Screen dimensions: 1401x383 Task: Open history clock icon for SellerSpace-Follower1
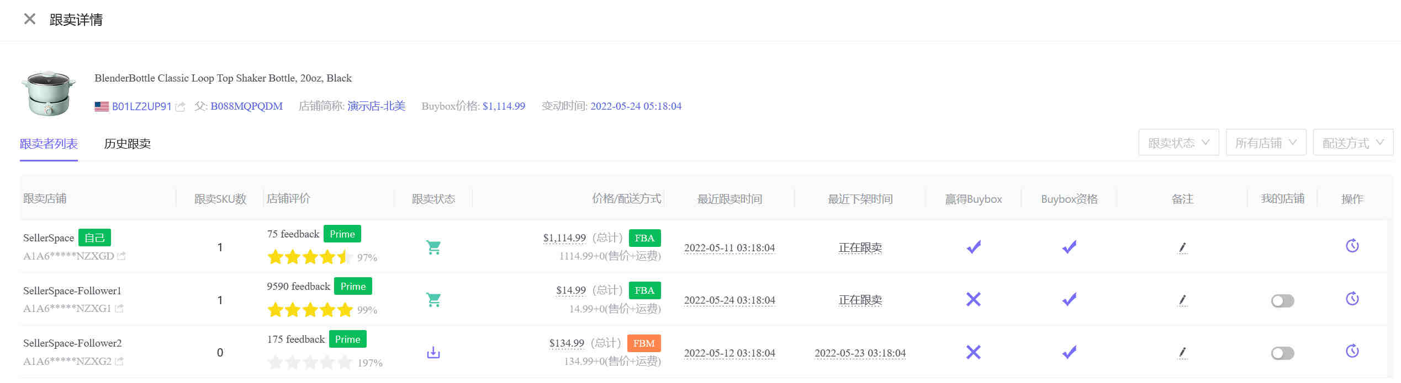coord(1352,299)
